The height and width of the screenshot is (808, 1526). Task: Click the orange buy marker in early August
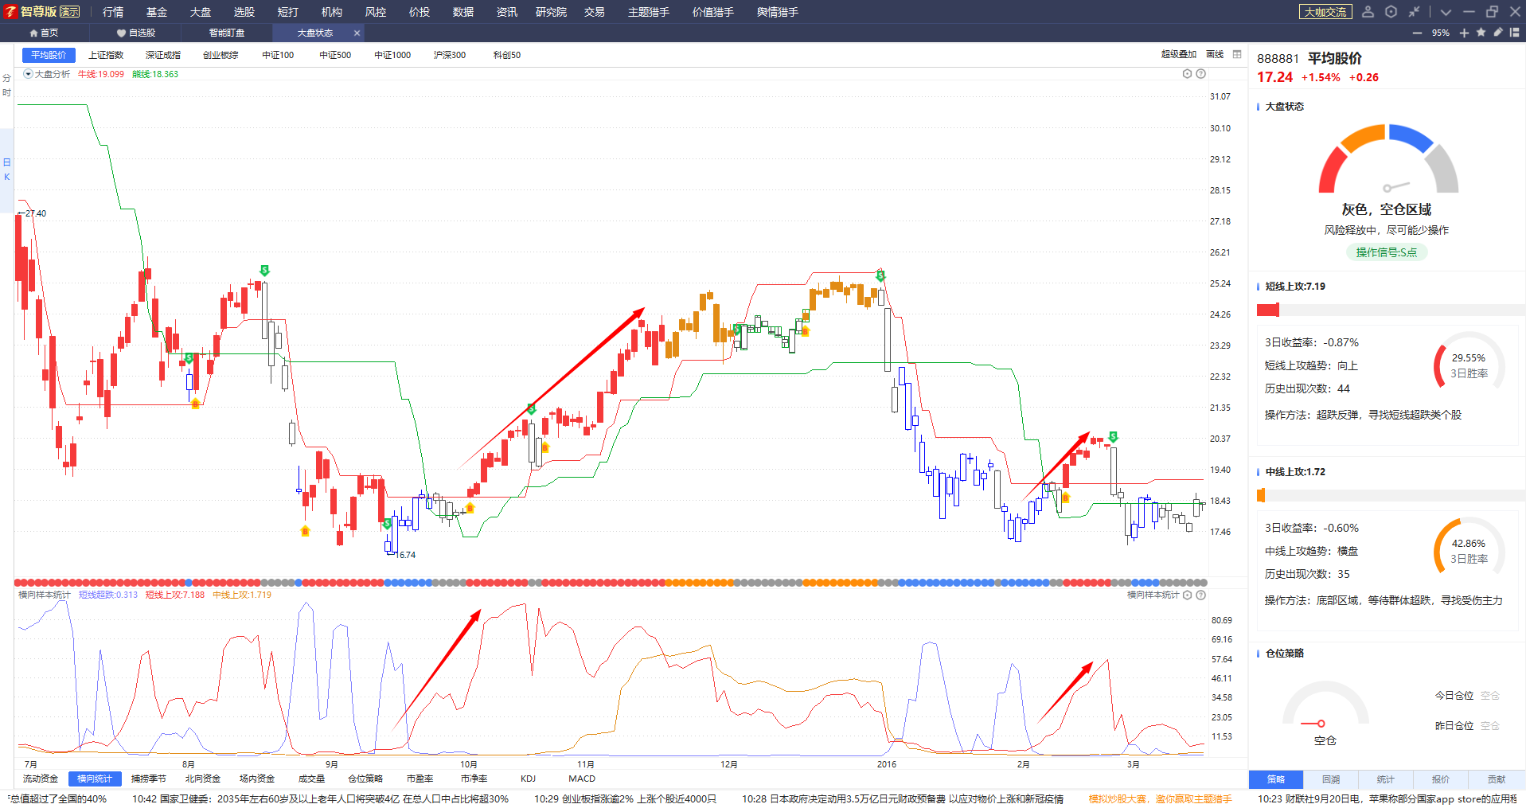click(195, 404)
